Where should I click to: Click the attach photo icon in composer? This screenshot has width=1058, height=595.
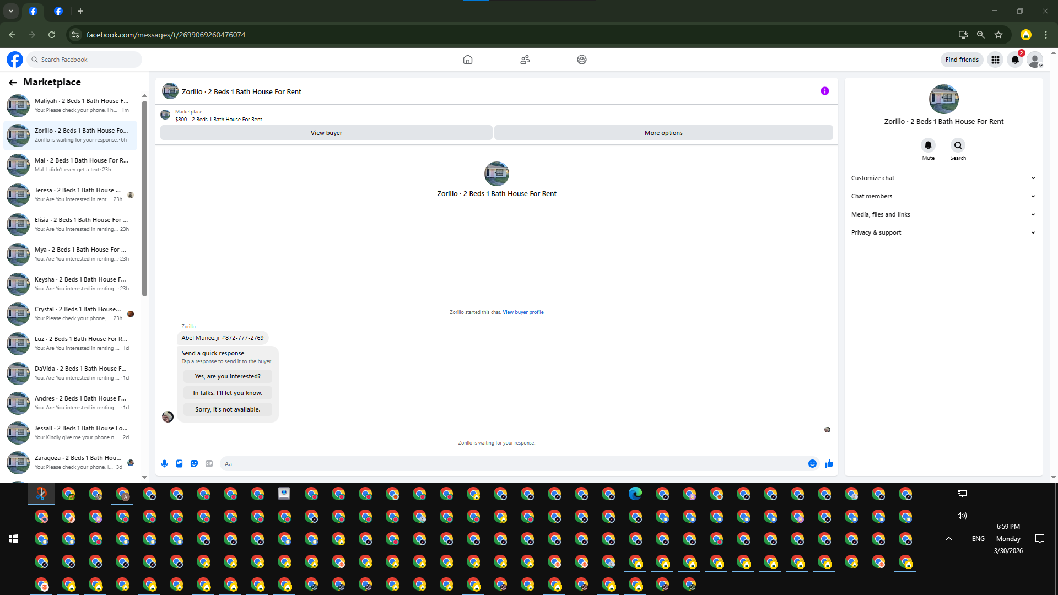(179, 464)
